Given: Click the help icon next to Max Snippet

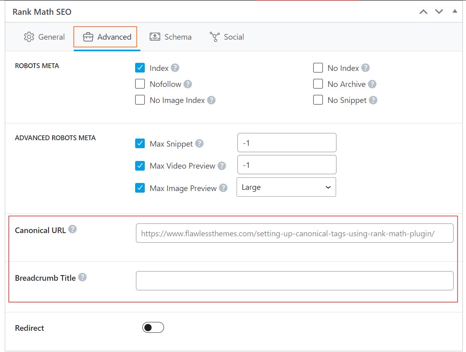Looking at the screenshot, I should tap(199, 143).
